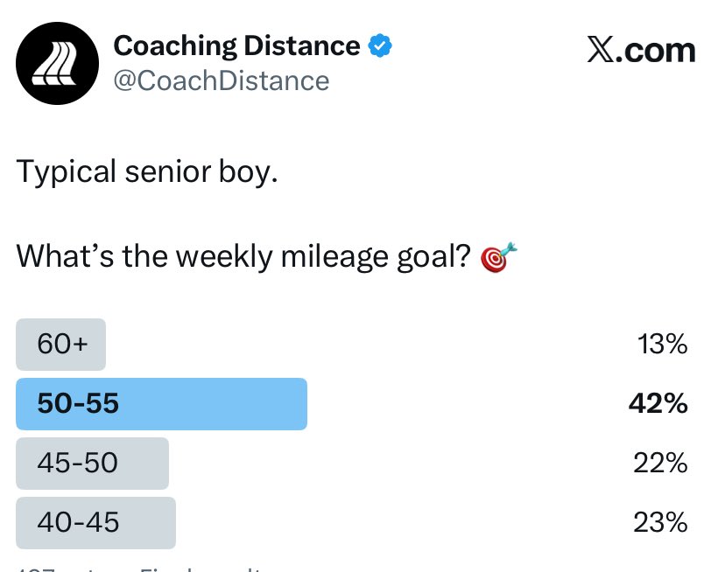
Task: Click the "Typical senior boy." text
Action: (x=147, y=172)
